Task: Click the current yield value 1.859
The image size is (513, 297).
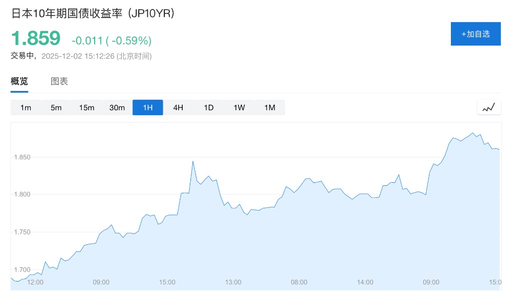Action: 36,39
